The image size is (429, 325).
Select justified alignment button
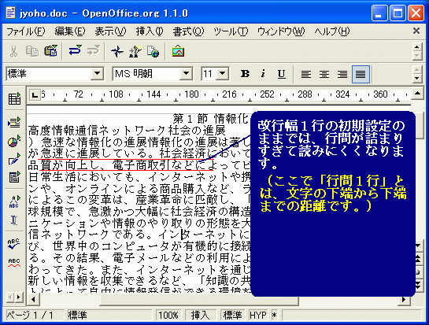(x=361, y=74)
